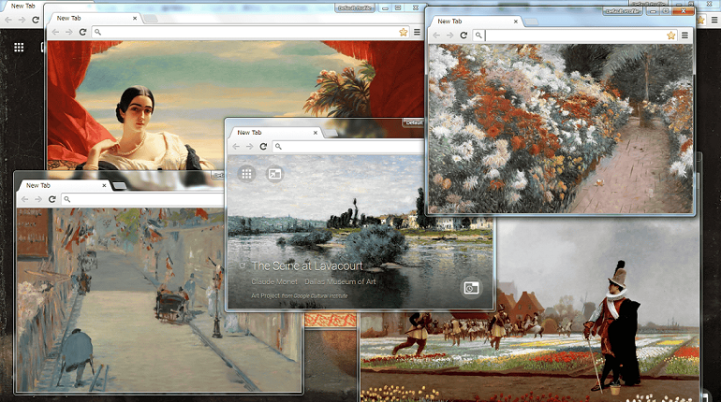Reload the portrait painting window
Screen dimensions: 721x402
pos(82,32)
